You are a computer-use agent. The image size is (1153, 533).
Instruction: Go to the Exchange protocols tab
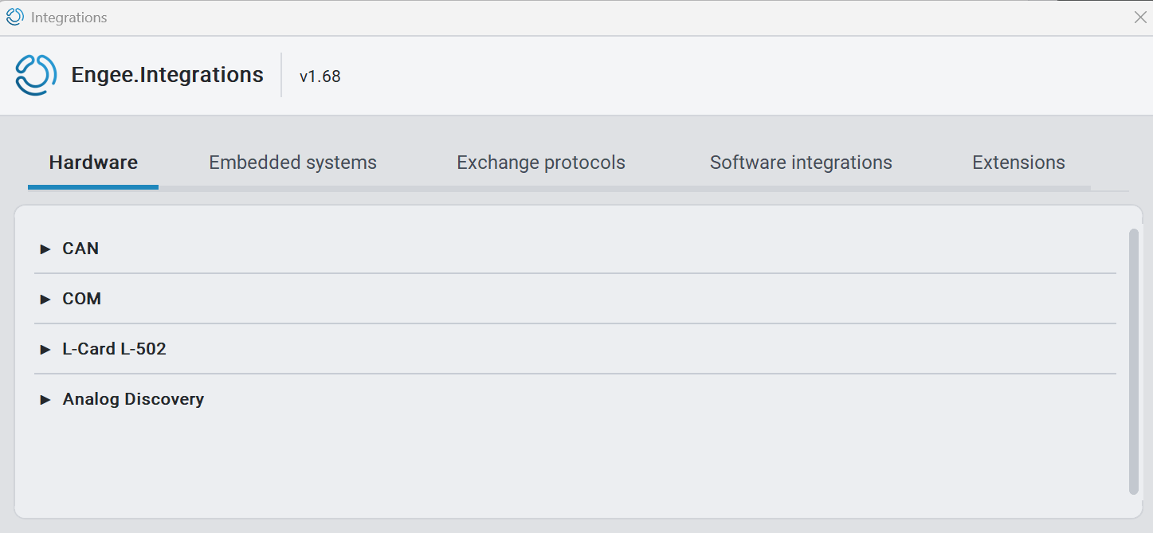coord(541,163)
